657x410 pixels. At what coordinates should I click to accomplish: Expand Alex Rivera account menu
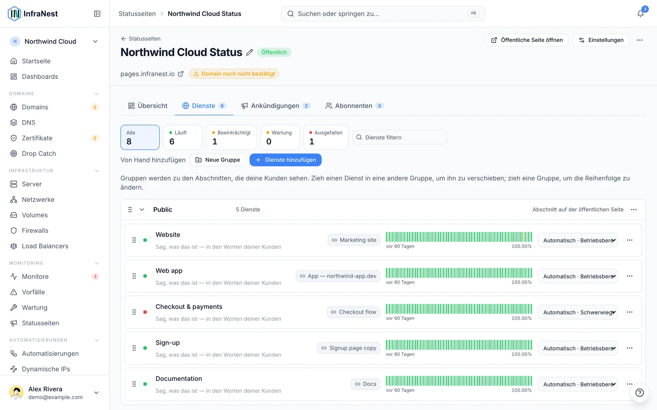click(x=54, y=393)
